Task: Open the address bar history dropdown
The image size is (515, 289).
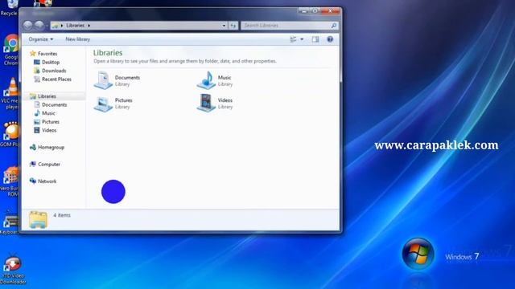Action: (224, 26)
